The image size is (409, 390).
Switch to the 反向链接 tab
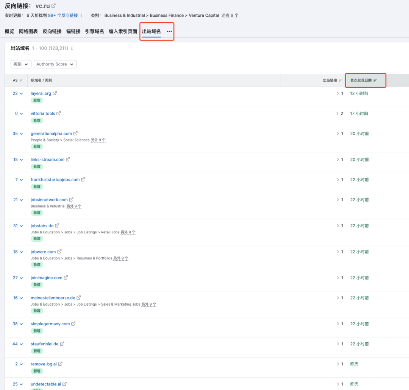coord(52,31)
